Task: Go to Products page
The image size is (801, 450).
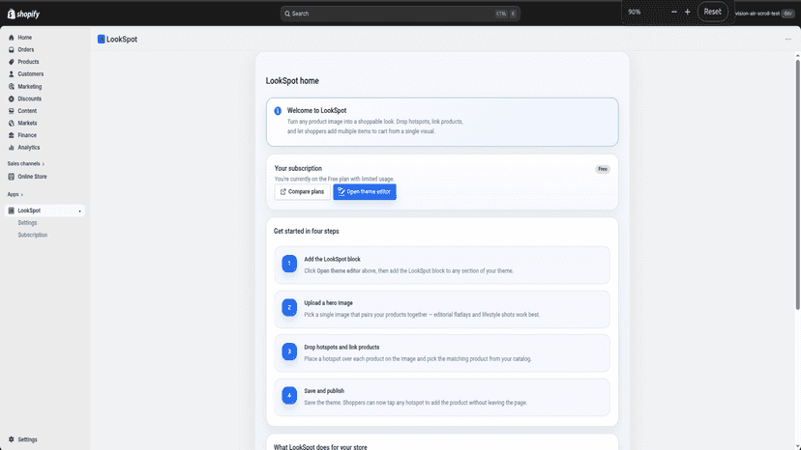Action: 28,62
